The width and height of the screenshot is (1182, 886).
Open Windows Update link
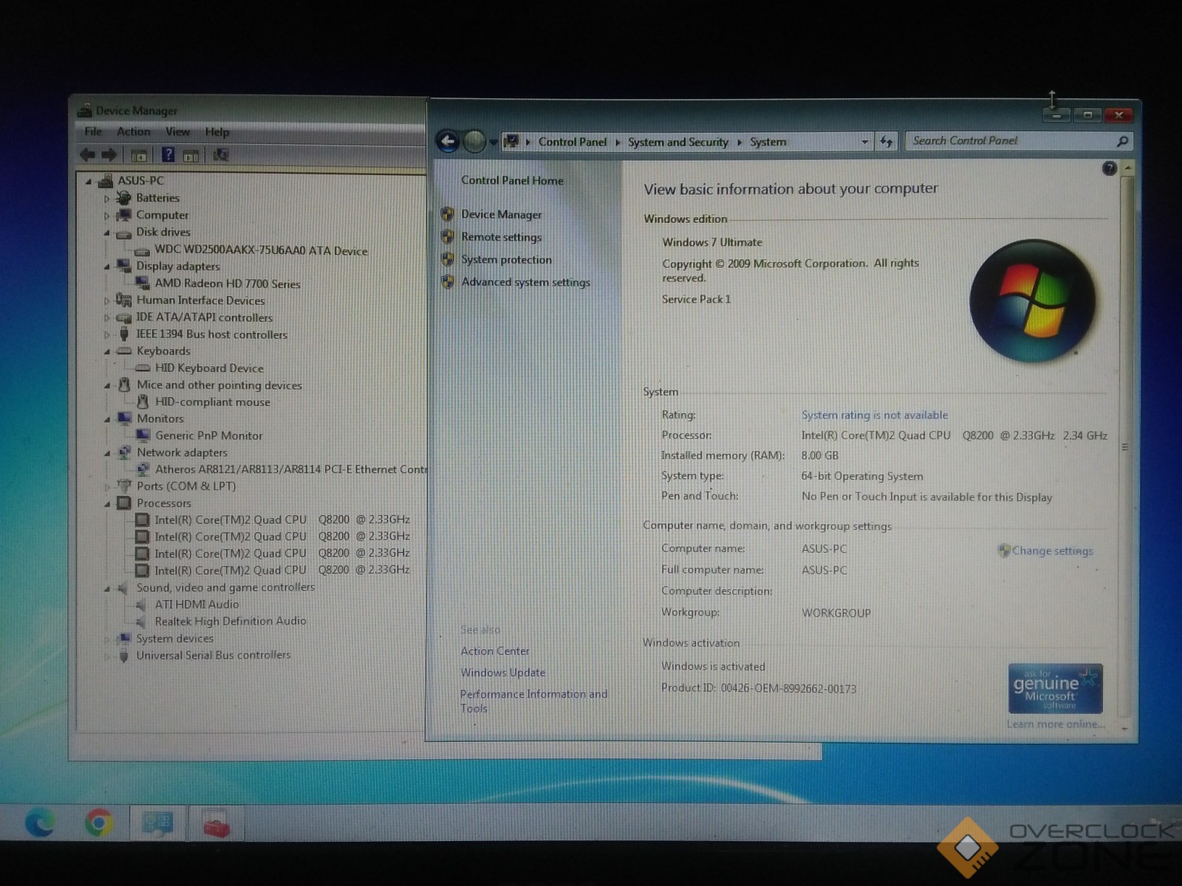click(x=503, y=673)
